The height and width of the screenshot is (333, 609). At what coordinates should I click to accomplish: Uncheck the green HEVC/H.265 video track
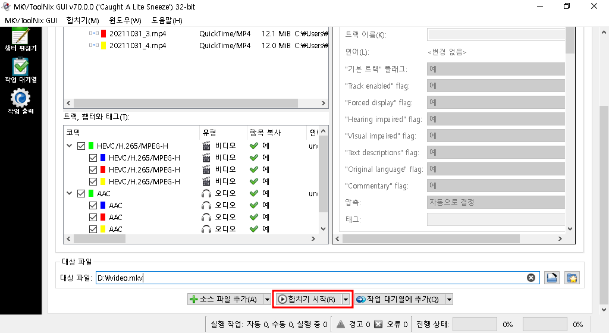click(x=81, y=146)
